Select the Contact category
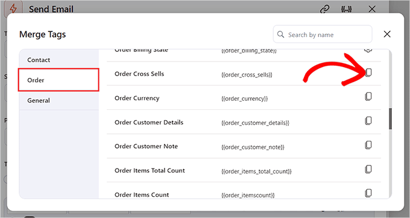The width and height of the screenshot is (410, 218). click(x=59, y=60)
